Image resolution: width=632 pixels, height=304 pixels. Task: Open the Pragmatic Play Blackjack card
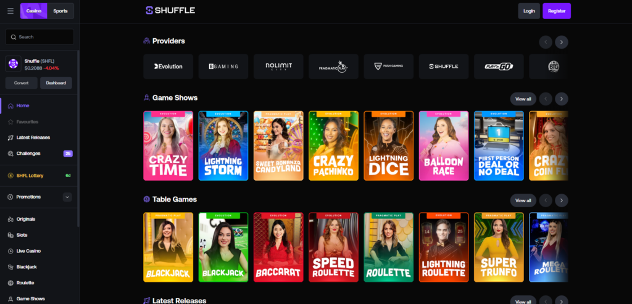[168, 247]
